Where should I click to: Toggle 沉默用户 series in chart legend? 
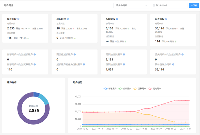click(x=139, y=89)
